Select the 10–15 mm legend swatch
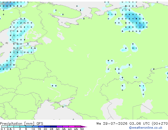The image size is (168, 130). [x=35, y=127]
